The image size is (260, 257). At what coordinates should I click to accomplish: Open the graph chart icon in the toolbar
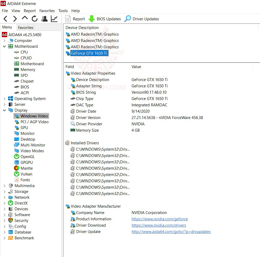(x=54, y=19)
